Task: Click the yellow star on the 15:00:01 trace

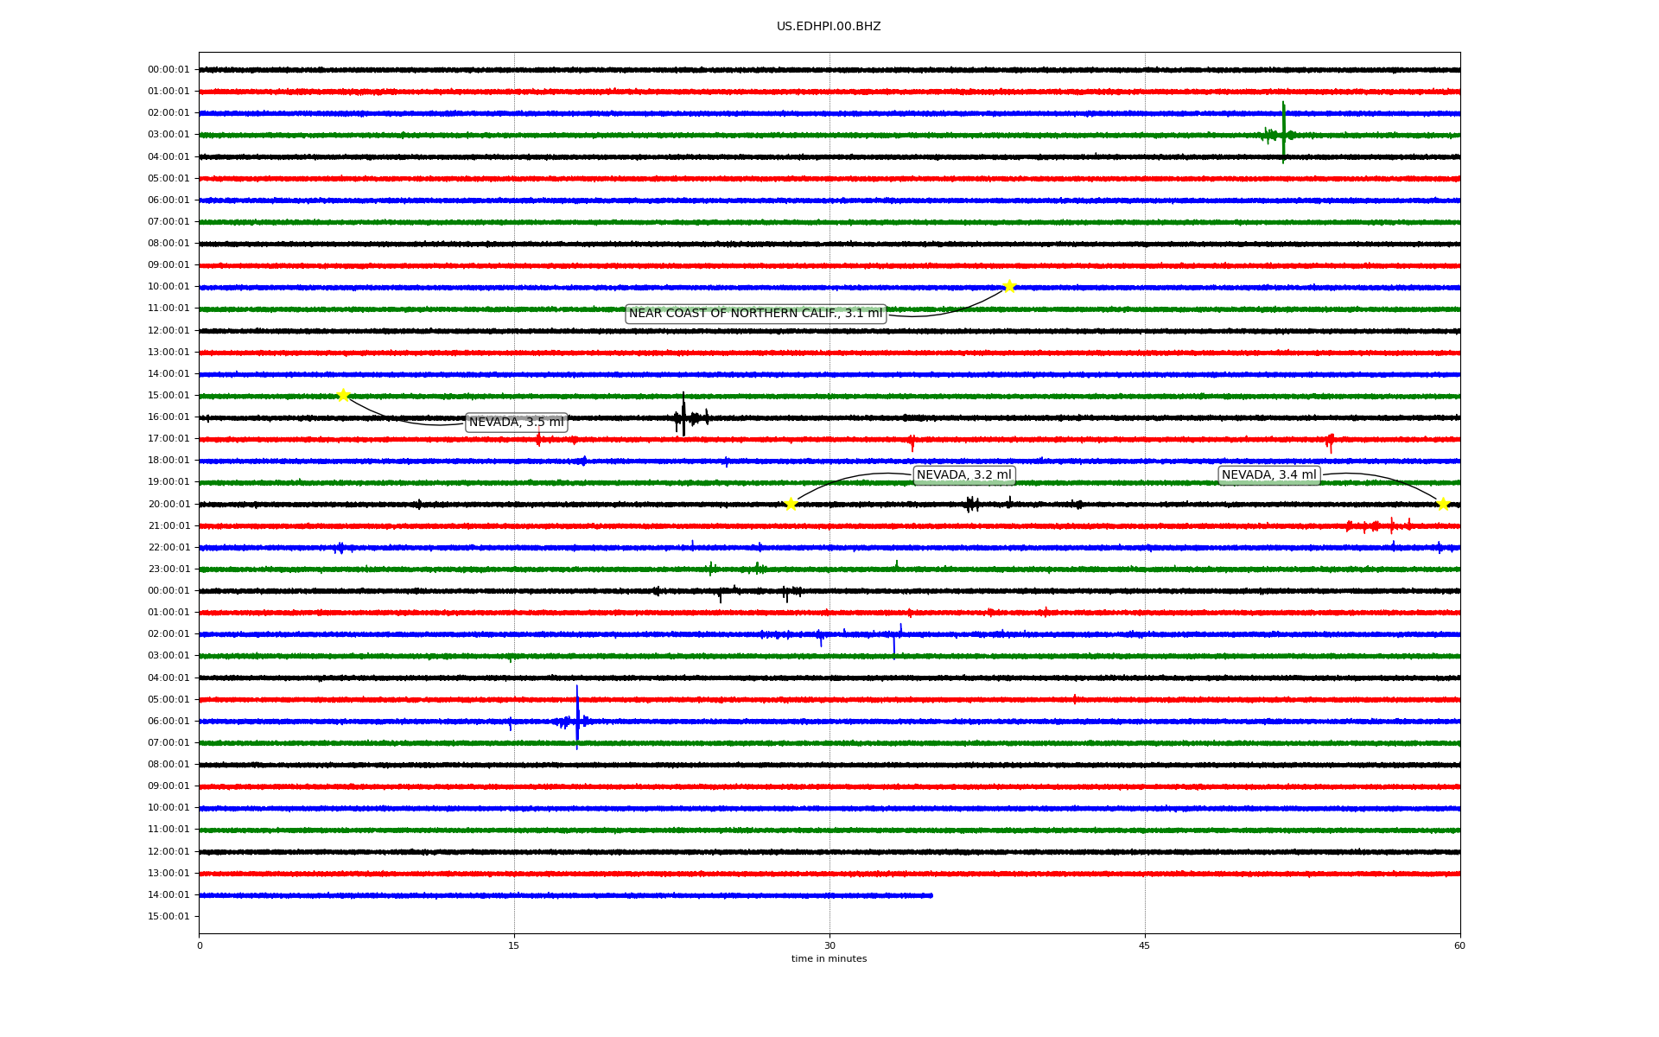Action: (343, 395)
